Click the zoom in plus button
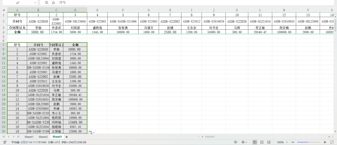The image size is (337, 145). coord(325,142)
